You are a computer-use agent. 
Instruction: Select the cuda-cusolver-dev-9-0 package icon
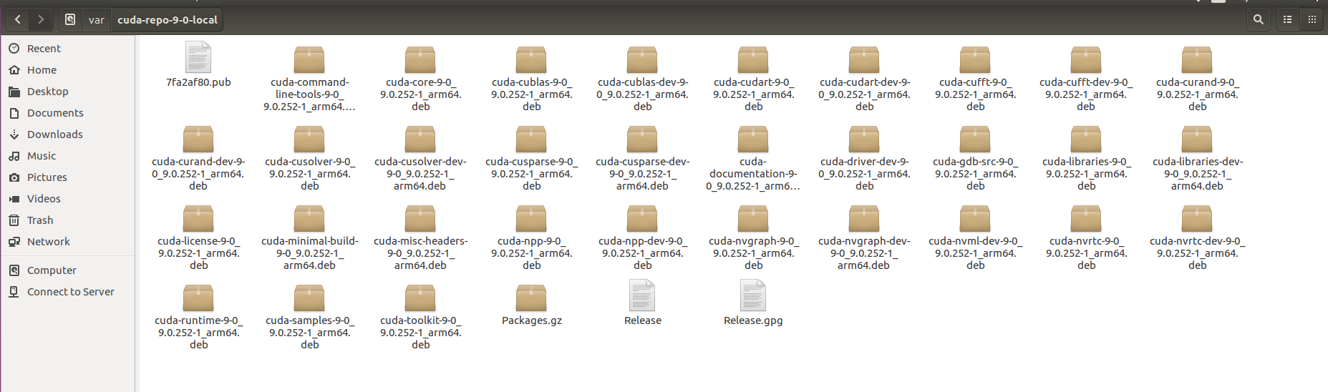point(420,139)
